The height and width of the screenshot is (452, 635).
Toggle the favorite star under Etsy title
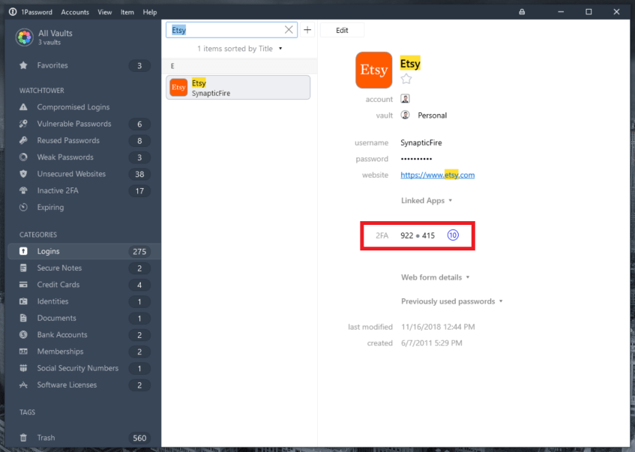pos(406,79)
